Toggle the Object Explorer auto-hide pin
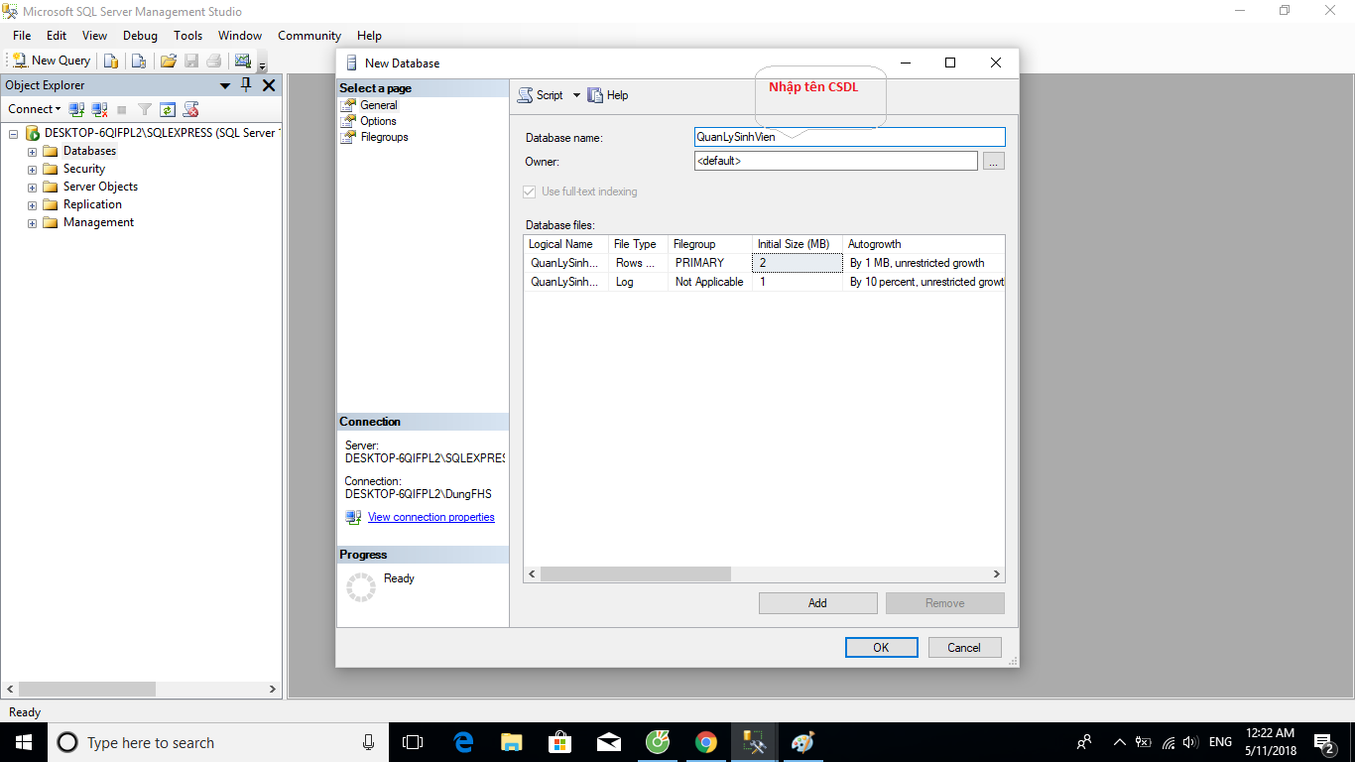The height and width of the screenshot is (762, 1355). click(x=247, y=85)
